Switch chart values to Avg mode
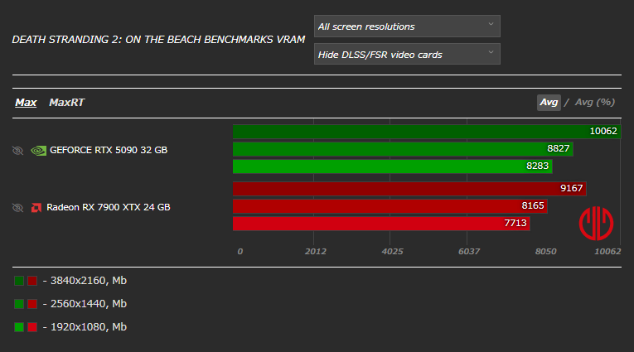634x352 pixels. click(549, 103)
